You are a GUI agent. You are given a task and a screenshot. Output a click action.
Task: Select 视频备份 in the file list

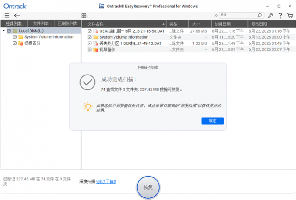(107, 49)
